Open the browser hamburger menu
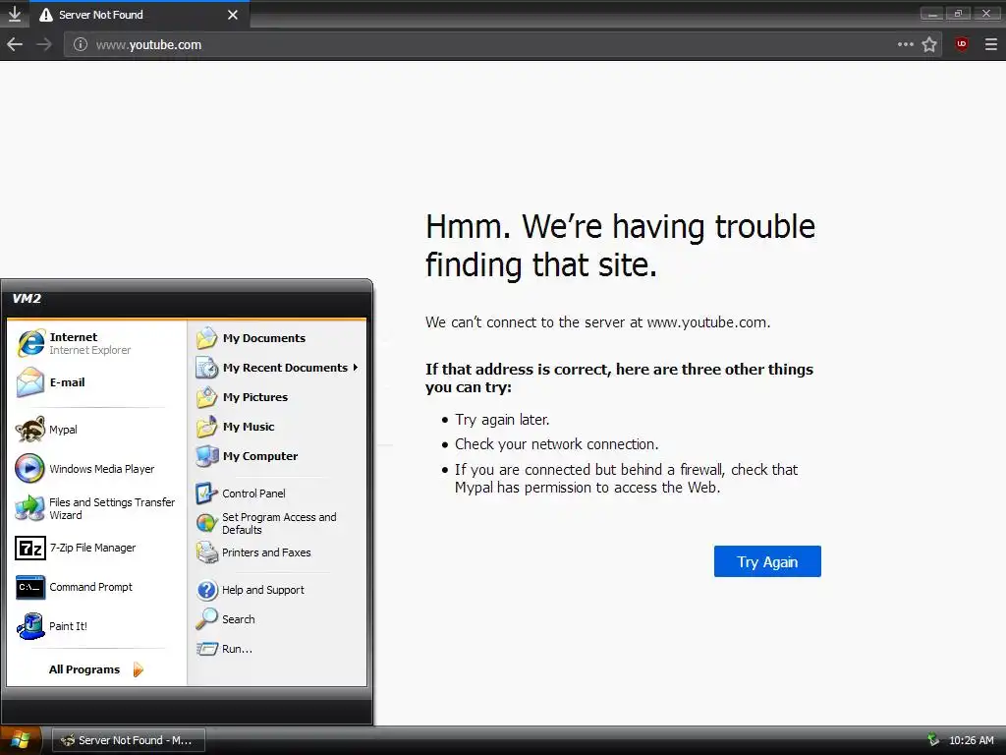Screen dimensions: 1006x755 tap(991, 44)
